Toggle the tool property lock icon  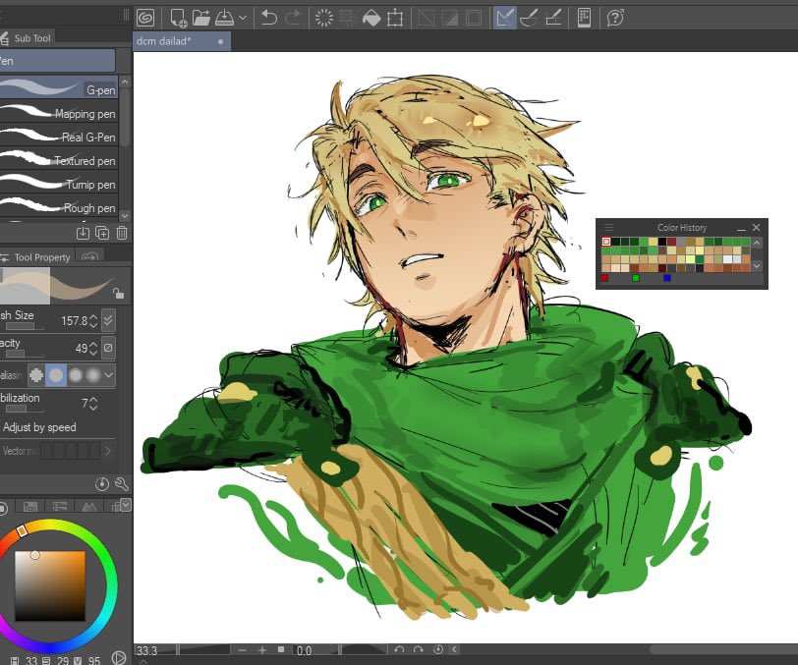point(119,293)
